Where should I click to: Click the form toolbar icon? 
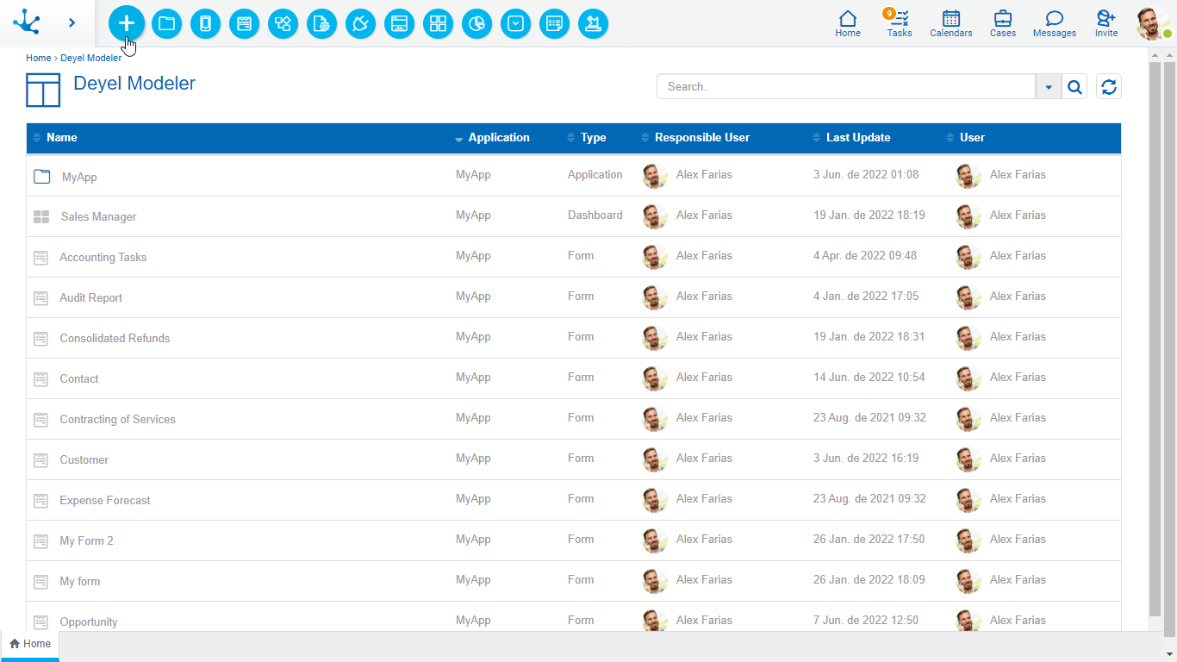click(244, 24)
